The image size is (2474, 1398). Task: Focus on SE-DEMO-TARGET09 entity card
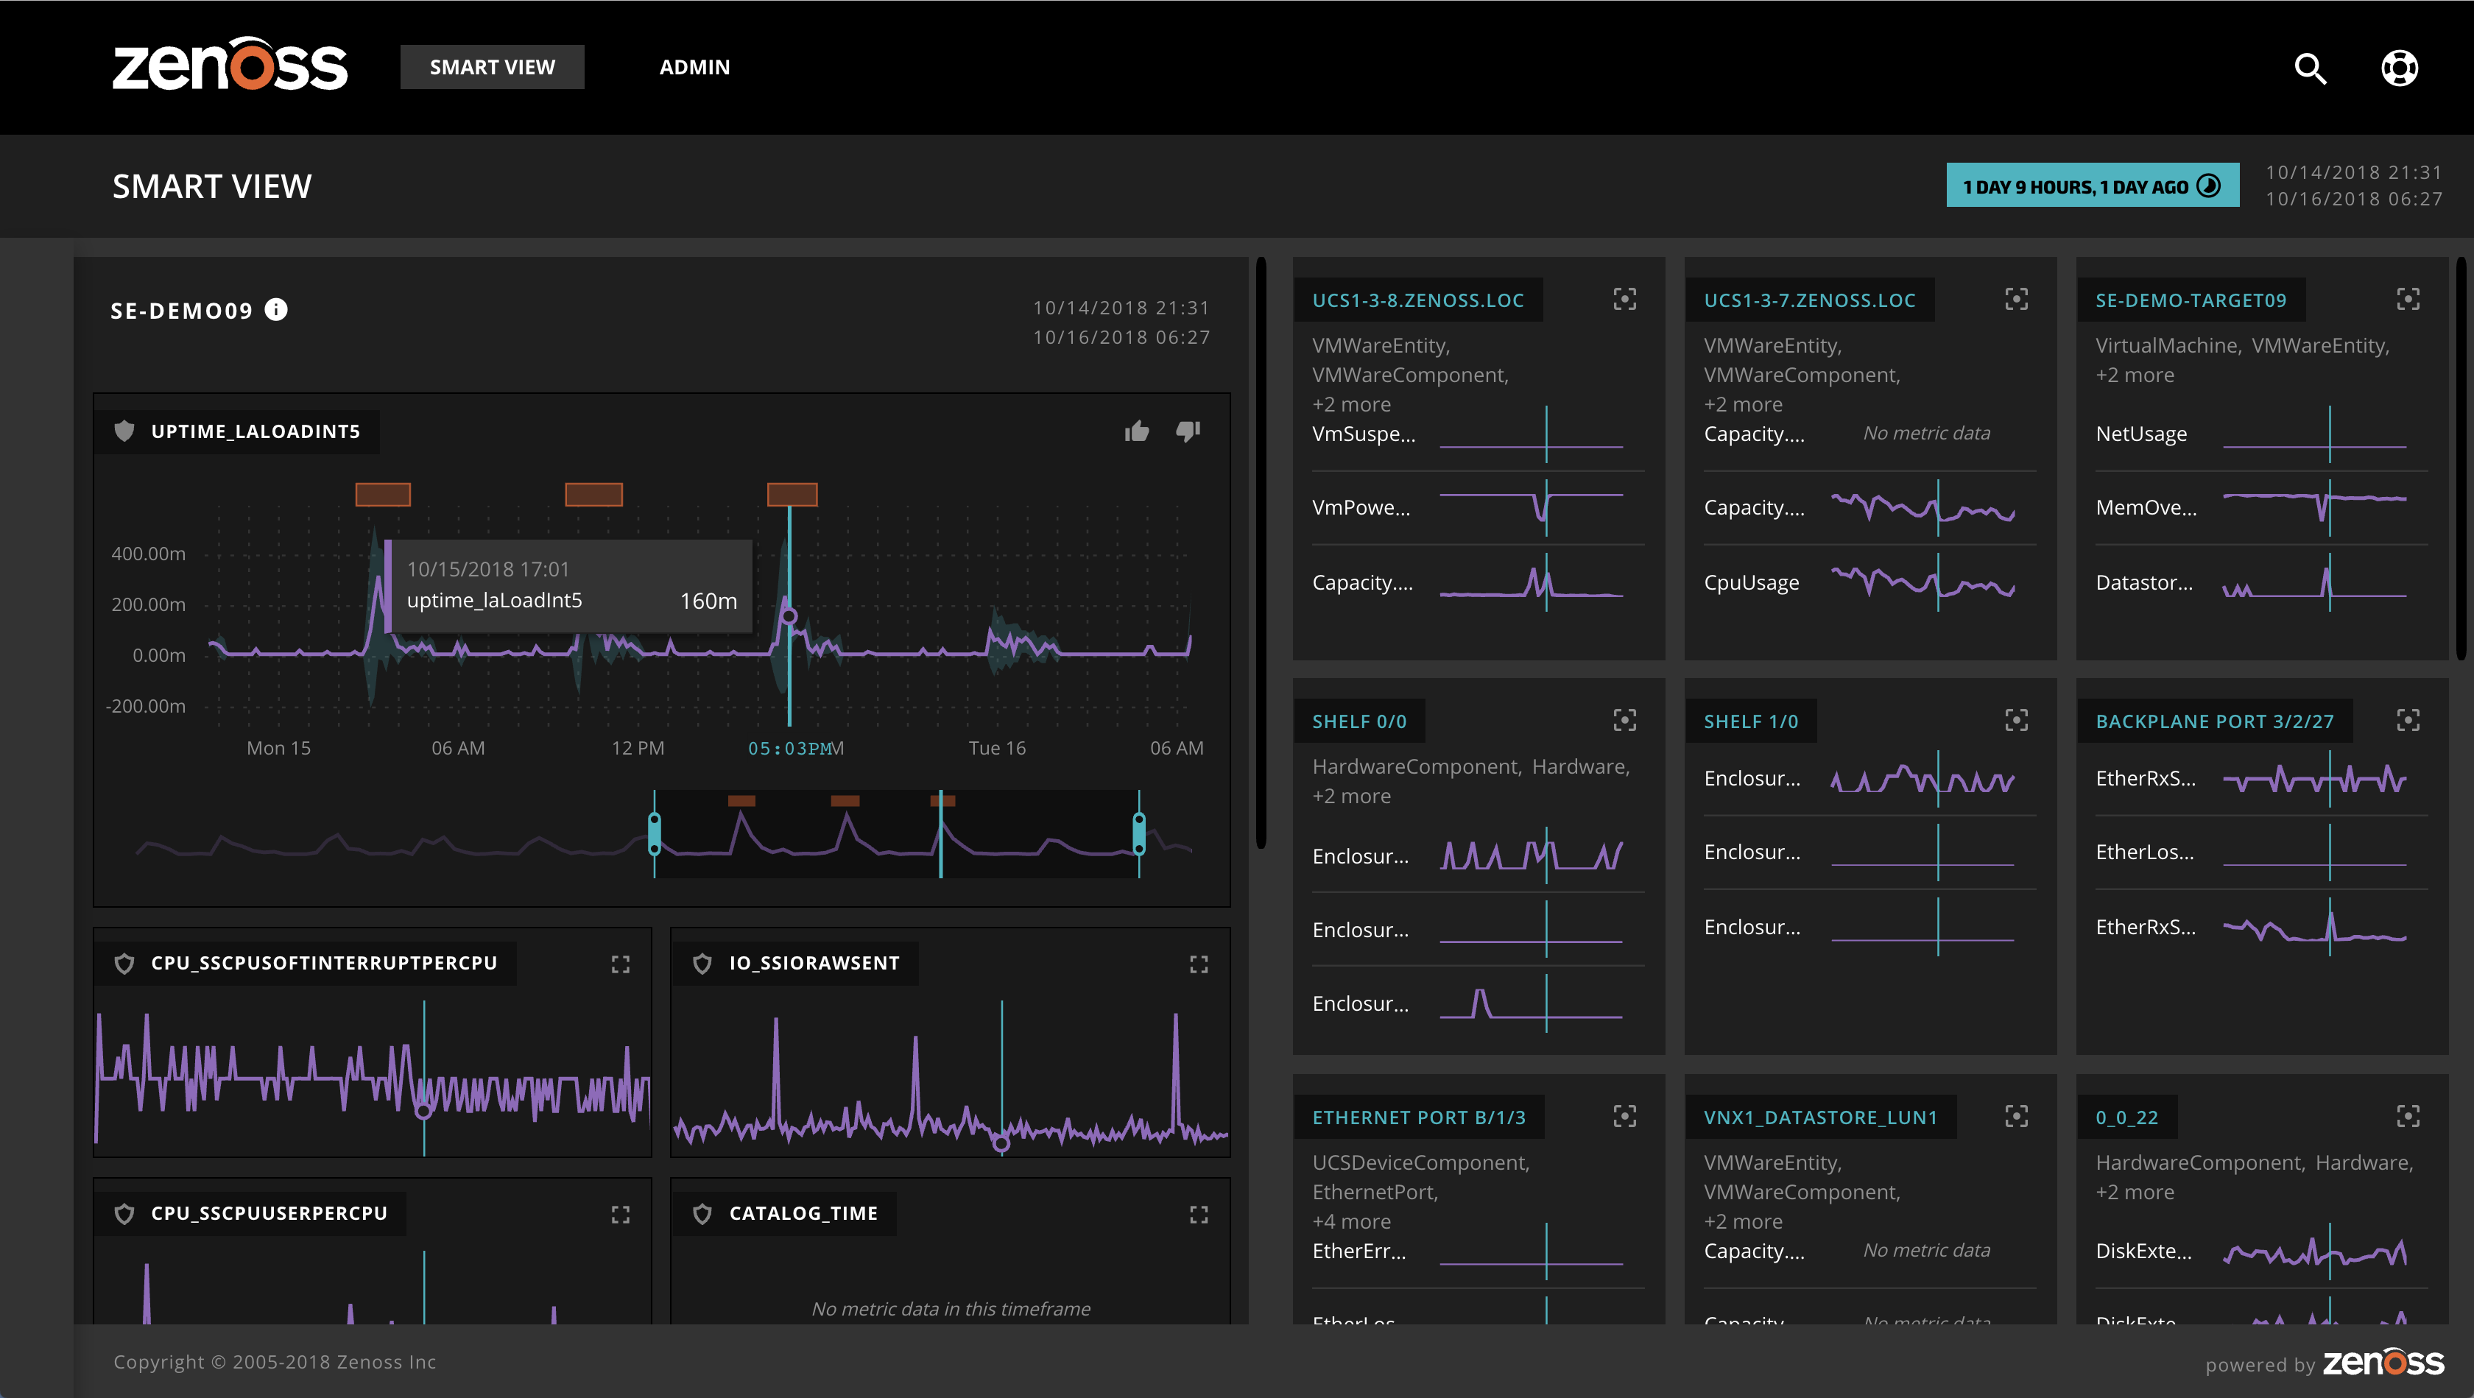tap(2407, 300)
